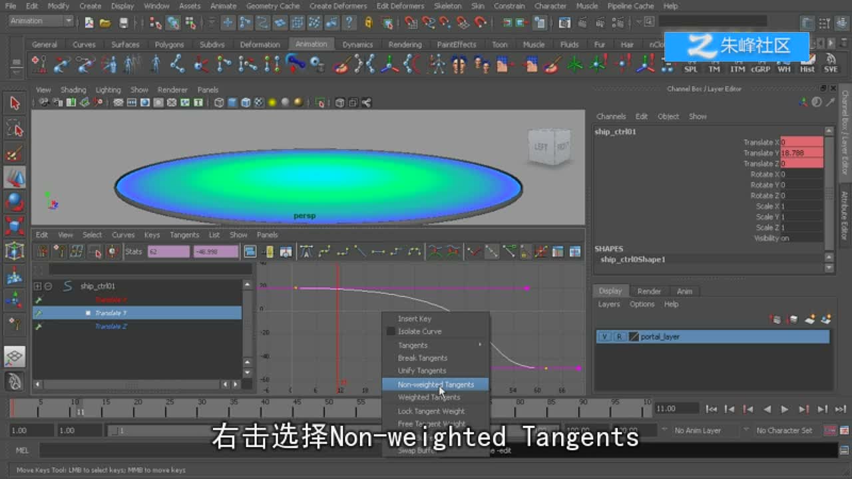Choose Insert Key in context menu
Viewport: 852px width, 479px height.
(x=435, y=319)
